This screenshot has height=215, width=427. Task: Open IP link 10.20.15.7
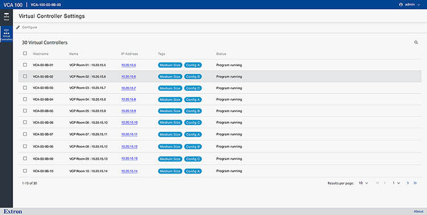(x=129, y=88)
